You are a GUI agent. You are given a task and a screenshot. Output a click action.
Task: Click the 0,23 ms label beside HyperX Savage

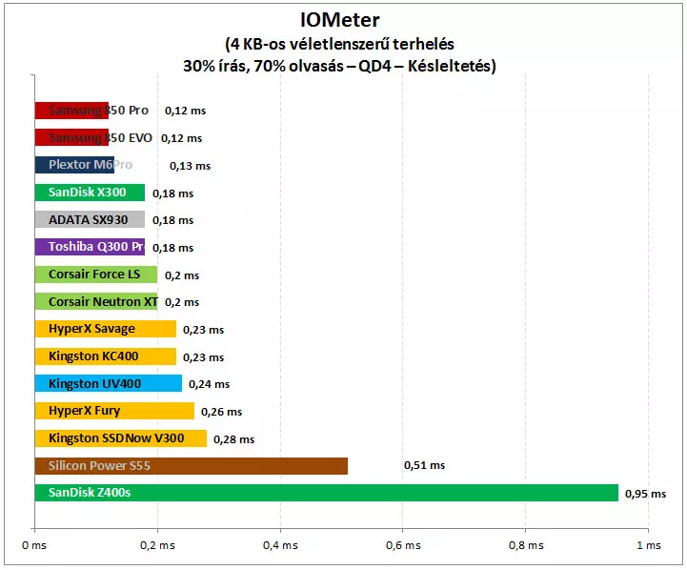coord(203,330)
